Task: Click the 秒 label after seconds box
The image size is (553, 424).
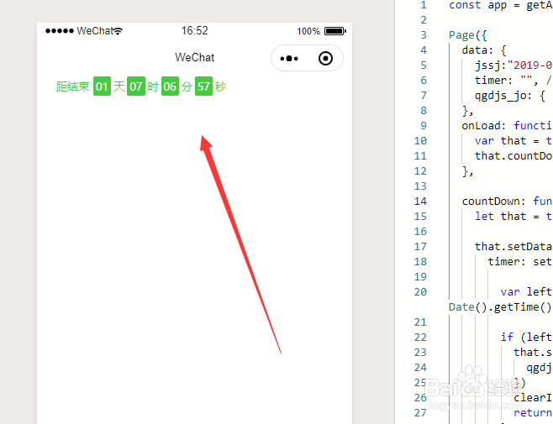Action: point(220,86)
